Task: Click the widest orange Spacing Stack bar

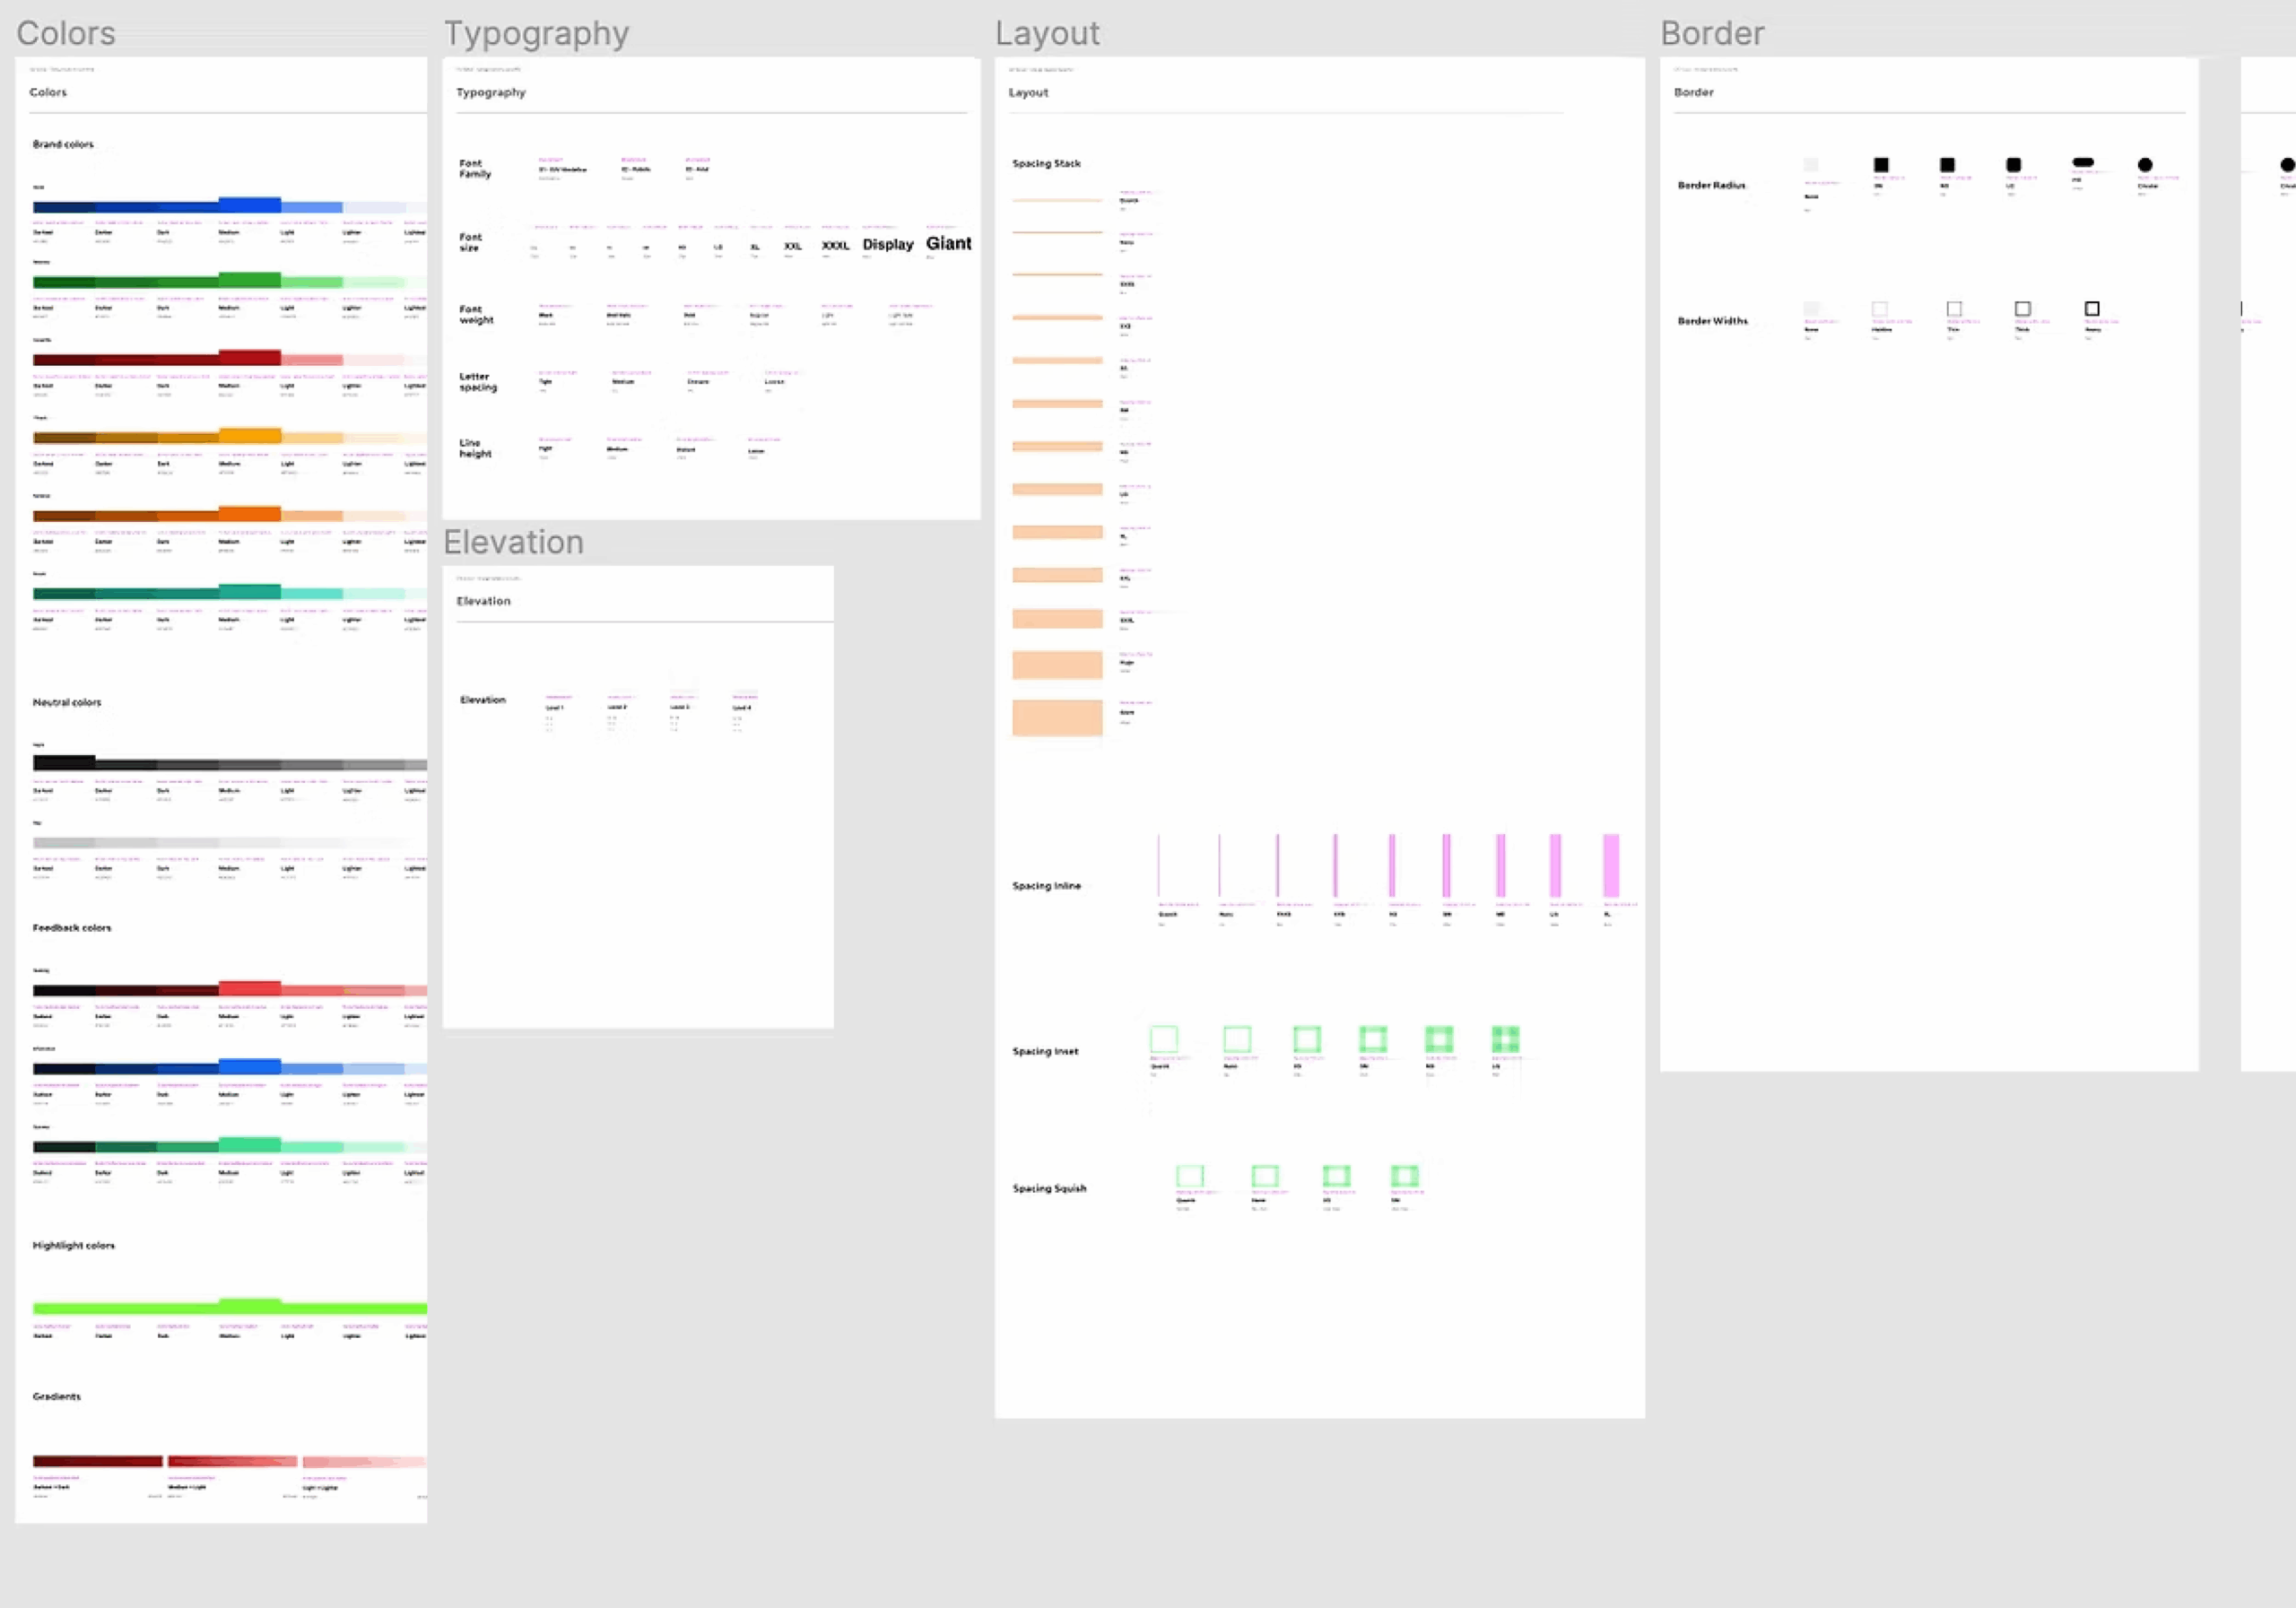Action: tap(1057, 717)
